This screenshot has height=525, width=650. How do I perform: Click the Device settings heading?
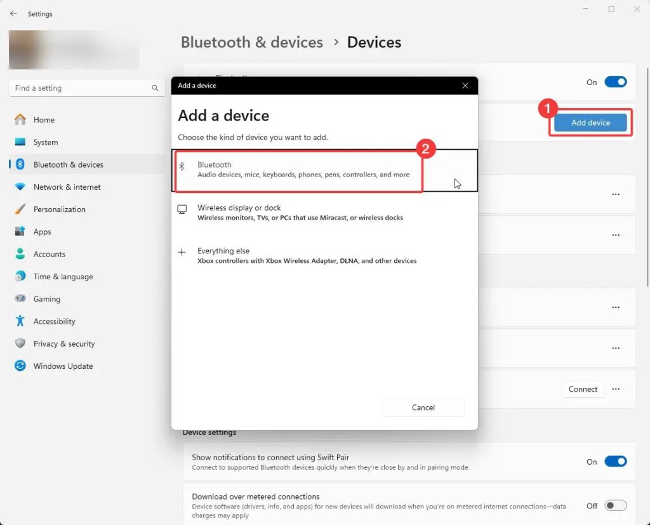(x=209, y=432)
